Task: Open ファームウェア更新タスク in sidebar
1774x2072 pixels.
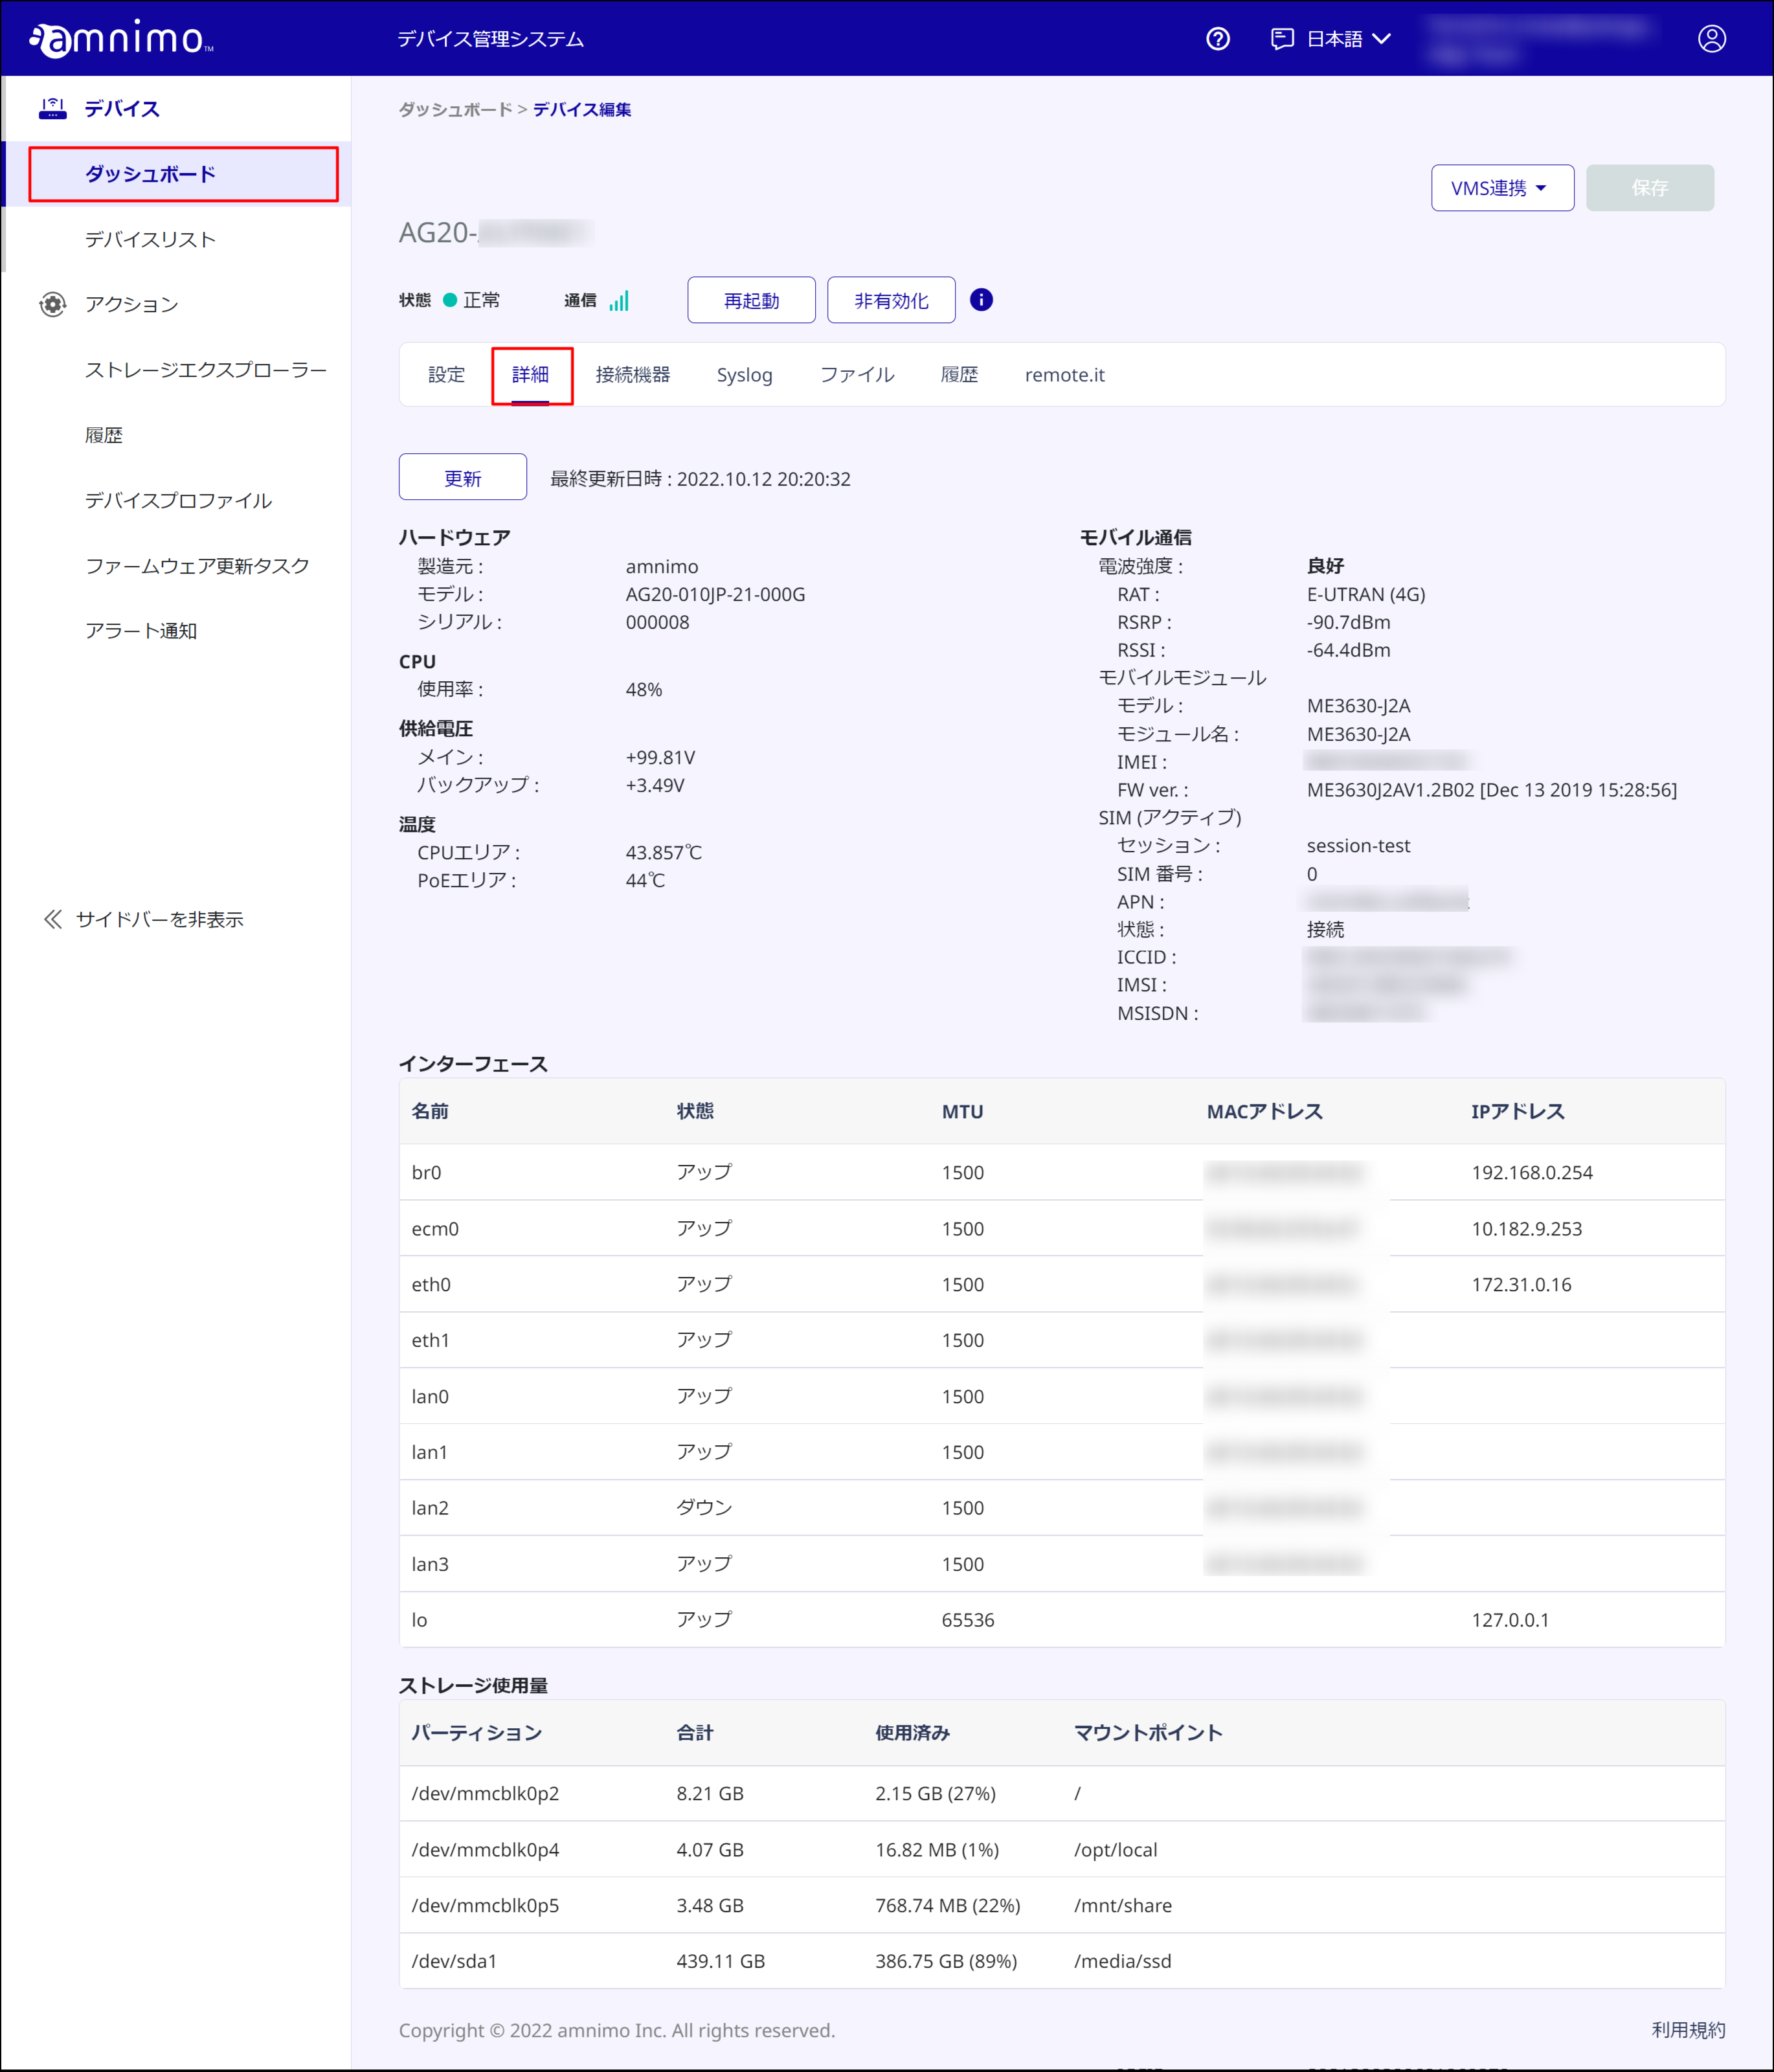Action: [197, 565]
